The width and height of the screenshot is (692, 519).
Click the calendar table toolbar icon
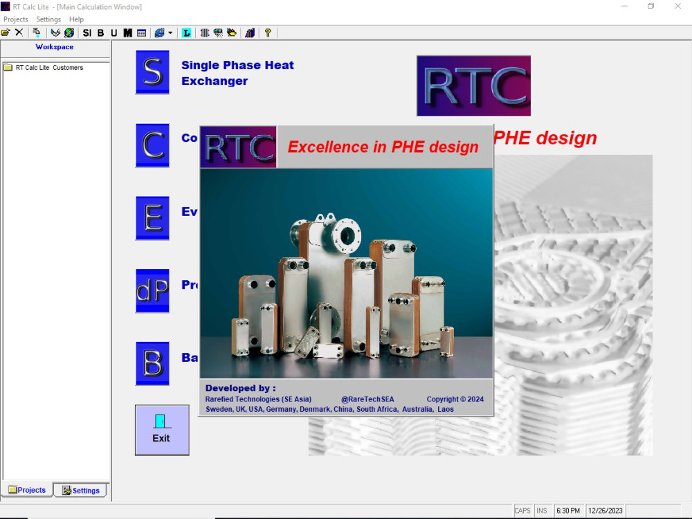click(142, 33)
